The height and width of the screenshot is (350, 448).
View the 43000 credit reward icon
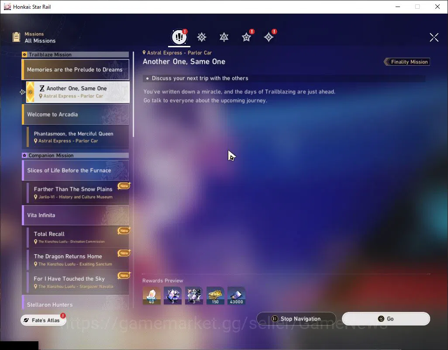click(236, 295)
